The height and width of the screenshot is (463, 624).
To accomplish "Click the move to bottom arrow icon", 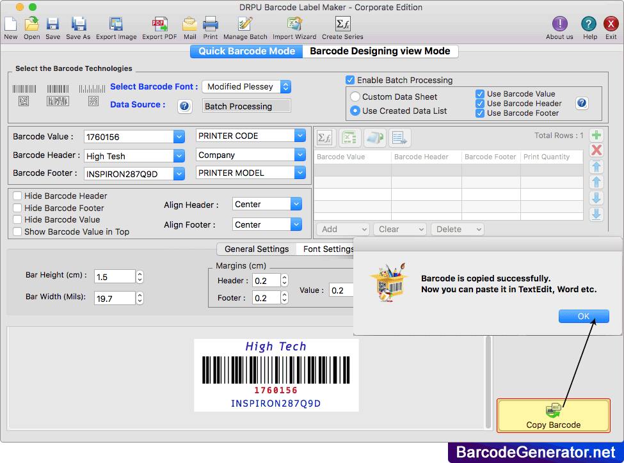I will pos(596,214).
